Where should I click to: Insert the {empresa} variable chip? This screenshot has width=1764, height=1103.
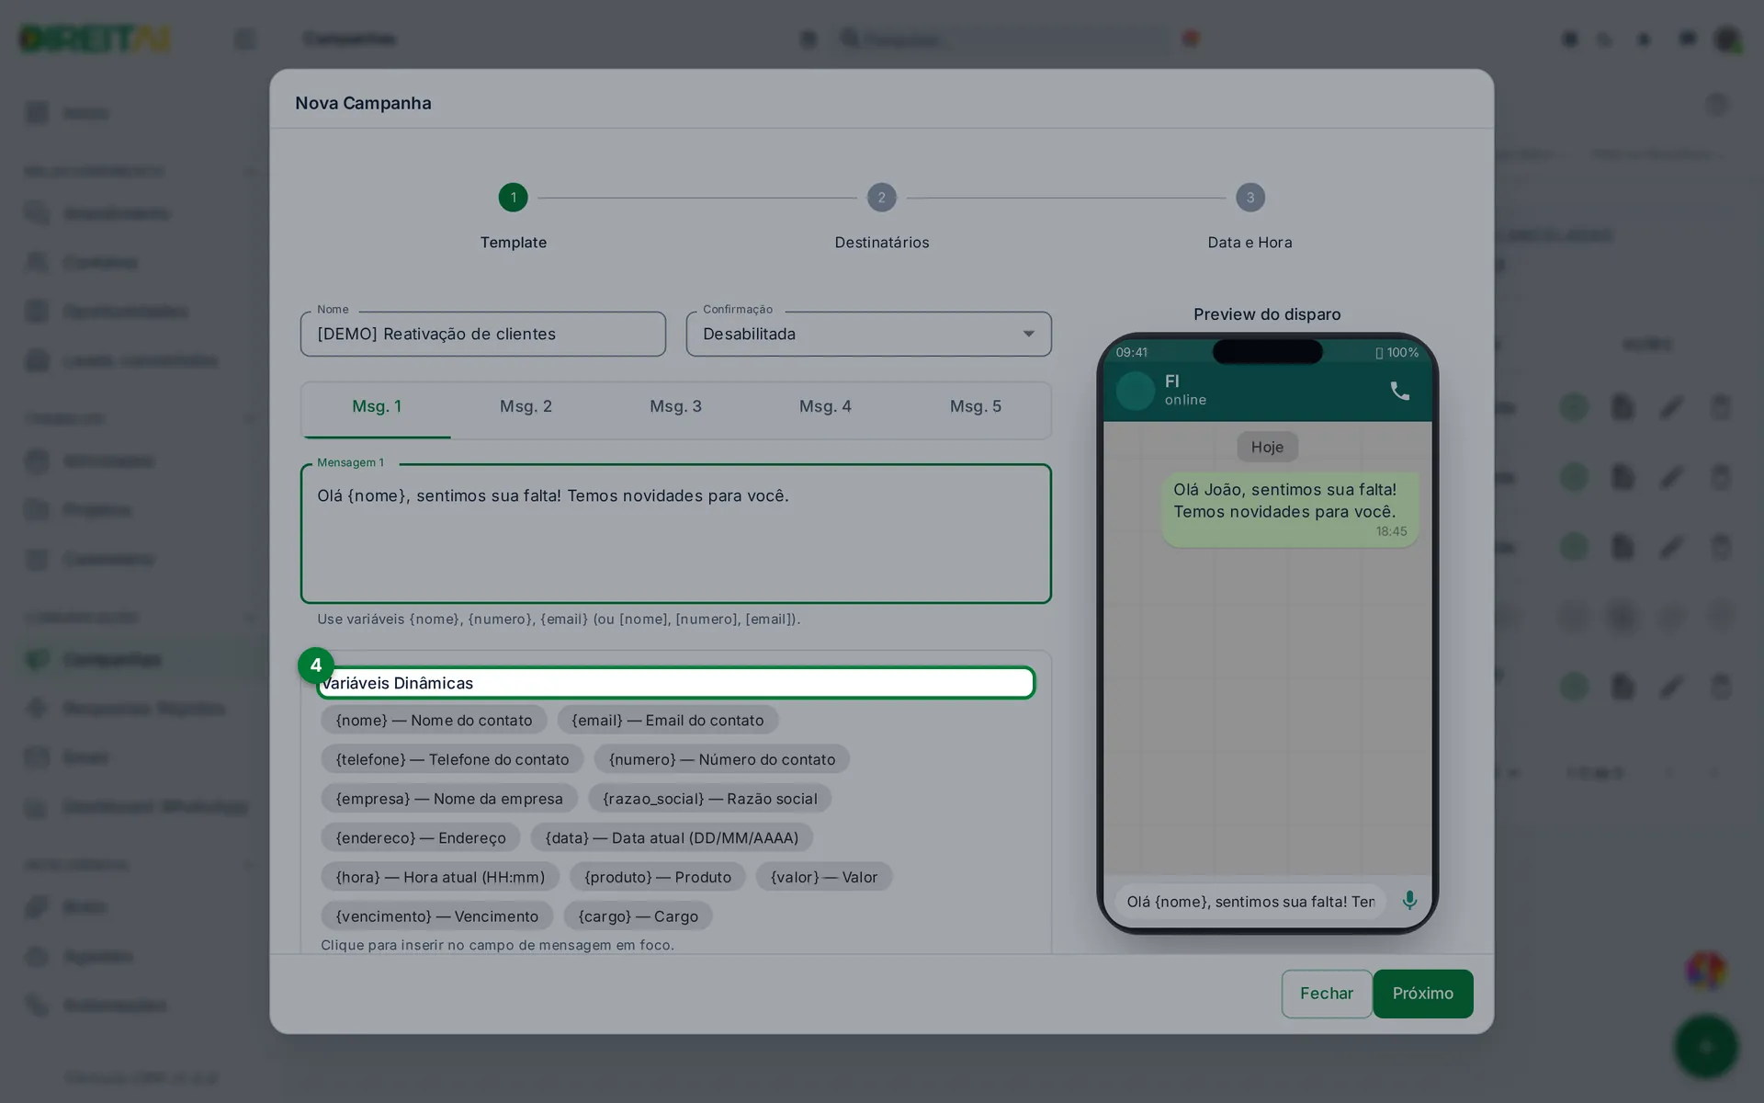448,799
